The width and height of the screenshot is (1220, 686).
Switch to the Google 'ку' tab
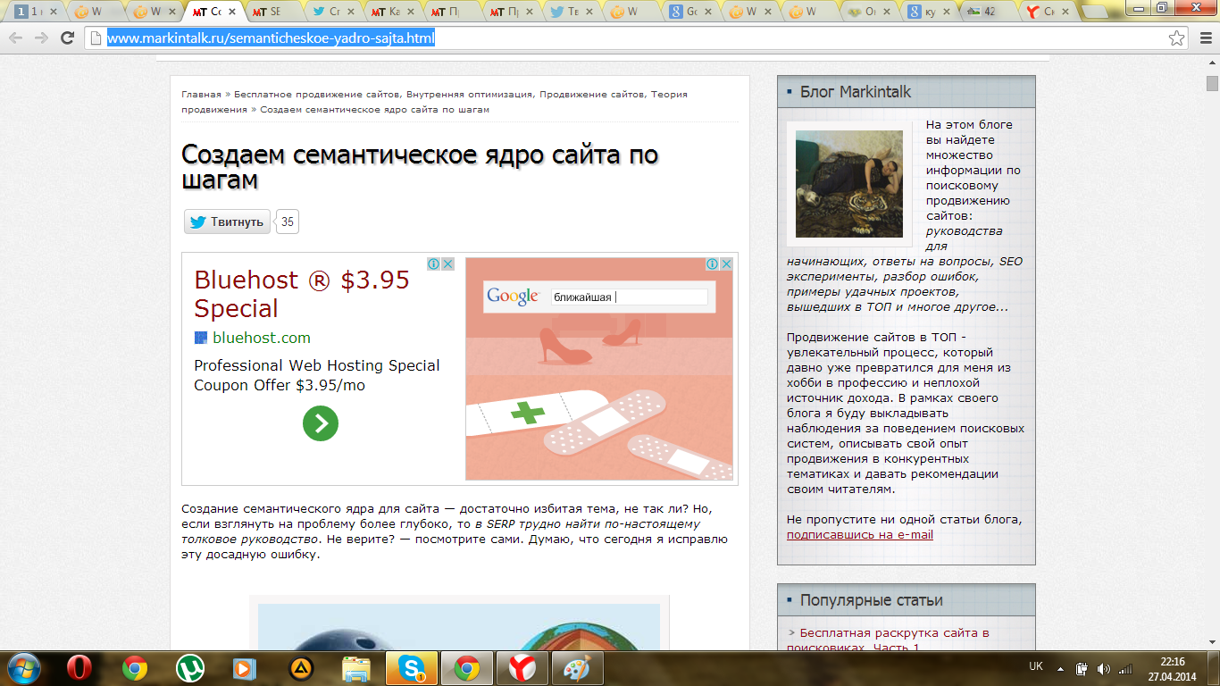pos(929,13)
